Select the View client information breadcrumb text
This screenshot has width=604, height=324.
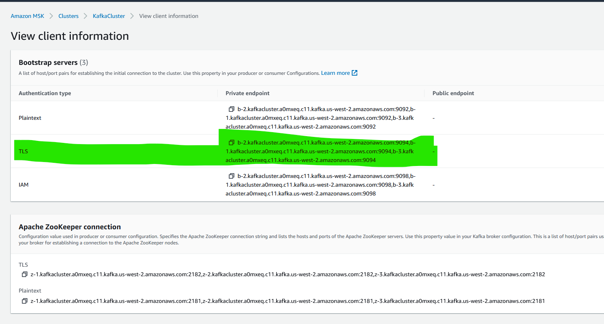pyautogui.click(x=169, y=16)
